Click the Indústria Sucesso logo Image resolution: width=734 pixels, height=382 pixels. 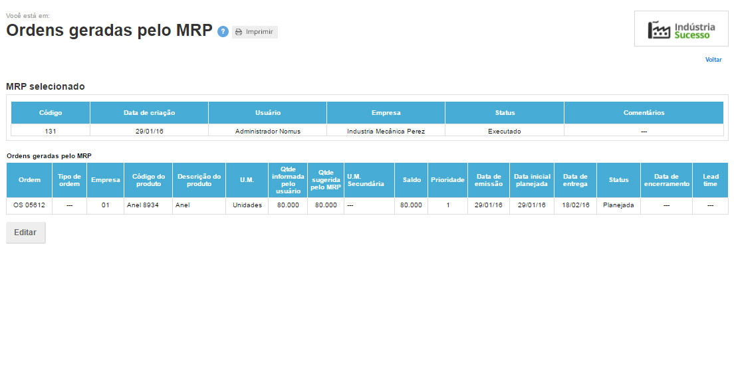681,29
